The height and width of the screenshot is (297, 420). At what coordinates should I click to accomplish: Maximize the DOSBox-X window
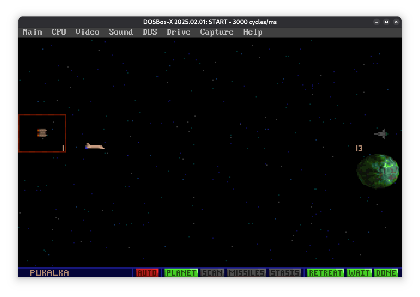click(386, 22)
